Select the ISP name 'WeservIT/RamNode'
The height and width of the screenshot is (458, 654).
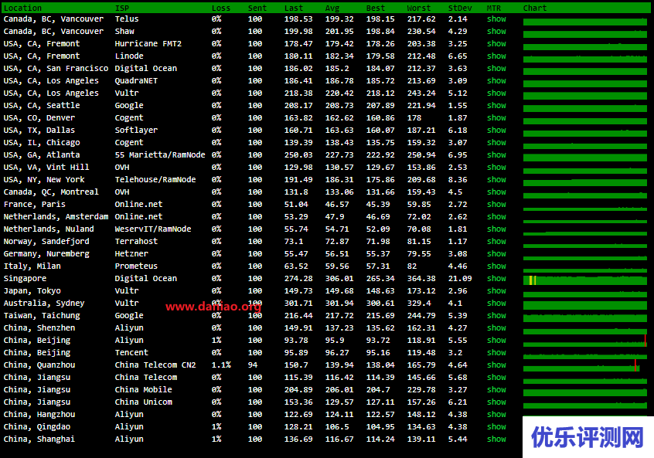(153, 229)
